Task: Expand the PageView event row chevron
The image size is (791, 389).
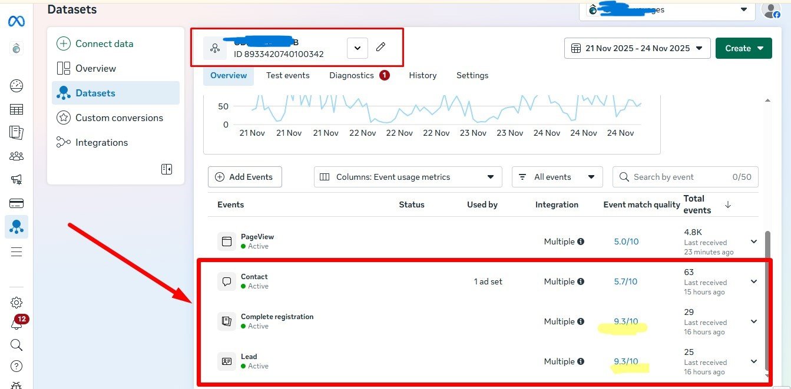Action: [x=754, y=242]
